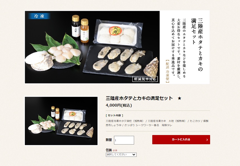Screen dimensions: 240x166
Task: Focus the 数量 quantity input field
Action: [x=124, y=140]
